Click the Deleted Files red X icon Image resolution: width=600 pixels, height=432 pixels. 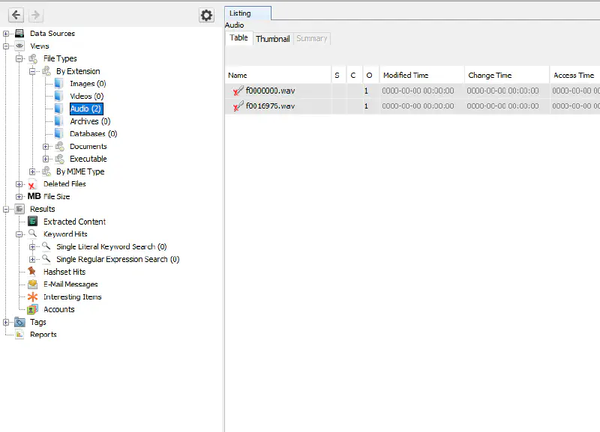pyautogui.click(x=32, y=184)
